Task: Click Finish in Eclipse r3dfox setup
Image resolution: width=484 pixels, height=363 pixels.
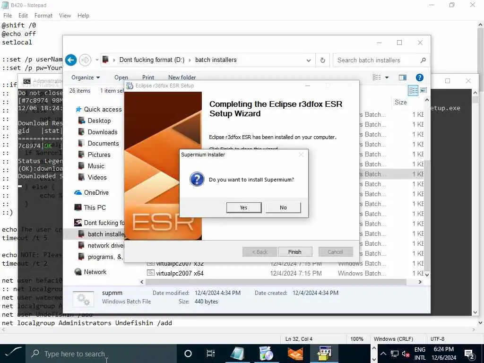Action: pyautogui.click(x=295, y=252)
